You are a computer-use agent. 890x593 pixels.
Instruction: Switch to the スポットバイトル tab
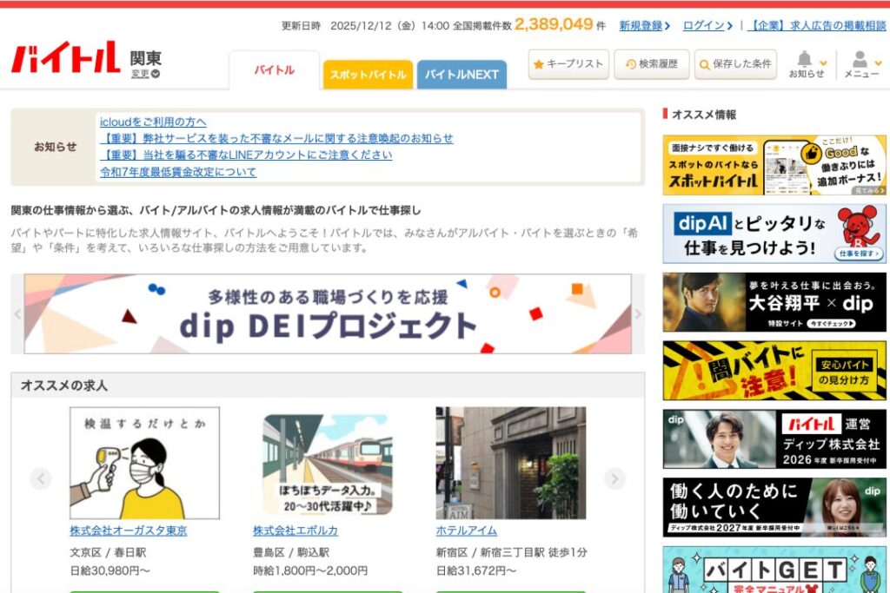tap(368, 75)
